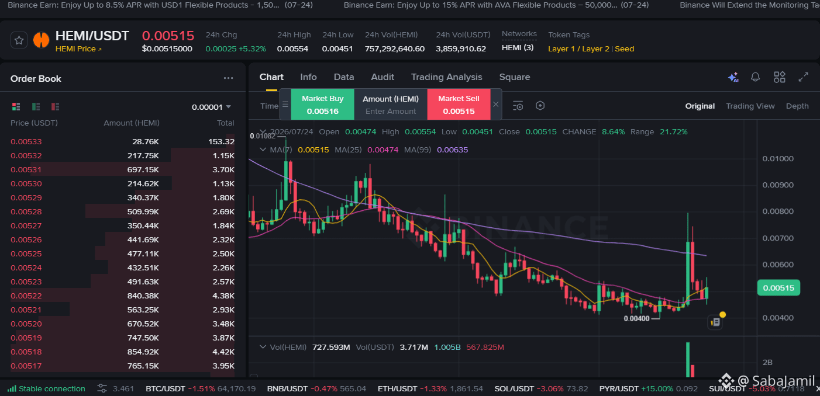Click the Stable connection status indicator

(46, 388)
